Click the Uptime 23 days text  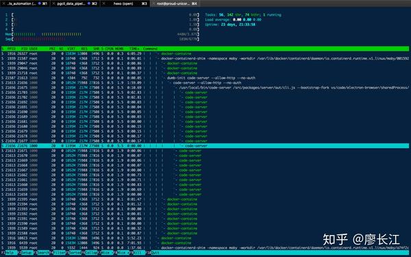tap(230, 25)
